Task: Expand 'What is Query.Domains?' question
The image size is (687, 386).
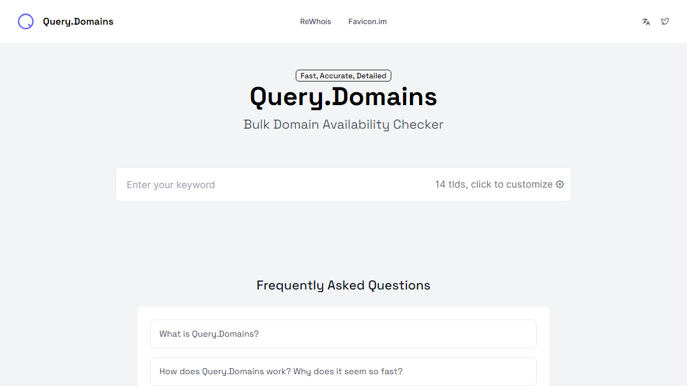Action: (x=343, y=334)
